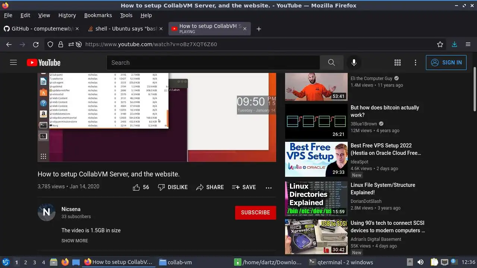Open Firefox downloads panel

click(x=454, y=44)
